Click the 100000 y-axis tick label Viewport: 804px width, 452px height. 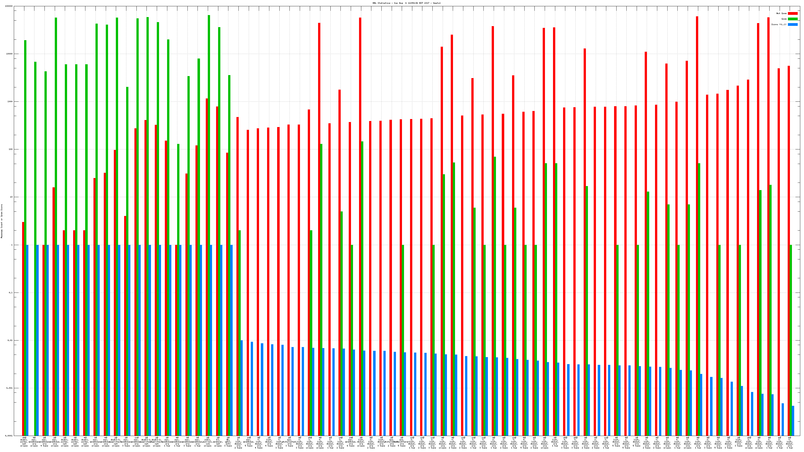(x=9, y=6)
